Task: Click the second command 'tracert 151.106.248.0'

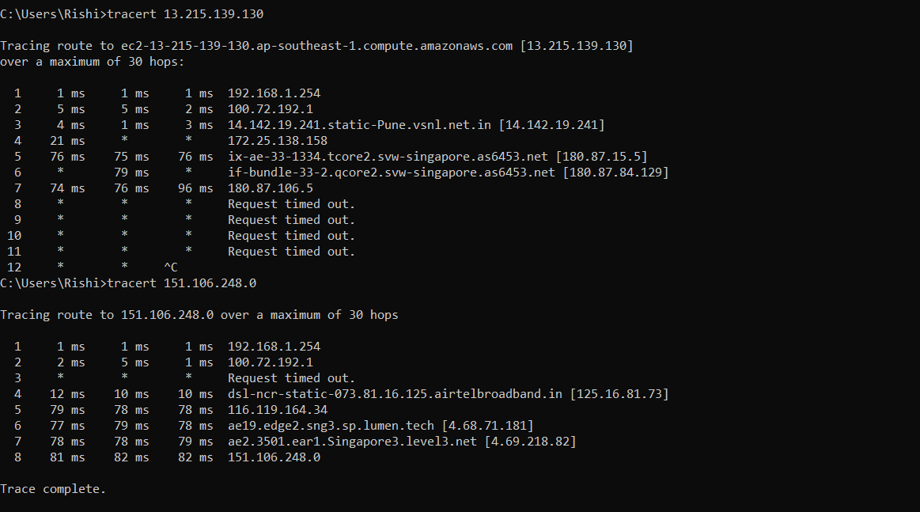Action: 181,283
